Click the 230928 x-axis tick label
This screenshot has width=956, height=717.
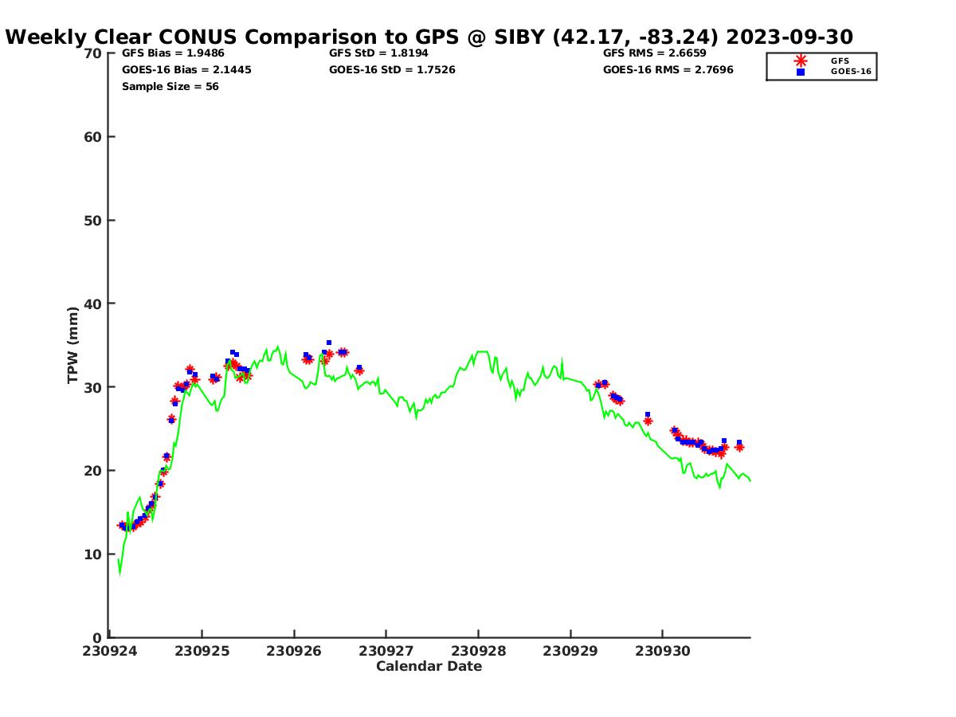[478, 651]
